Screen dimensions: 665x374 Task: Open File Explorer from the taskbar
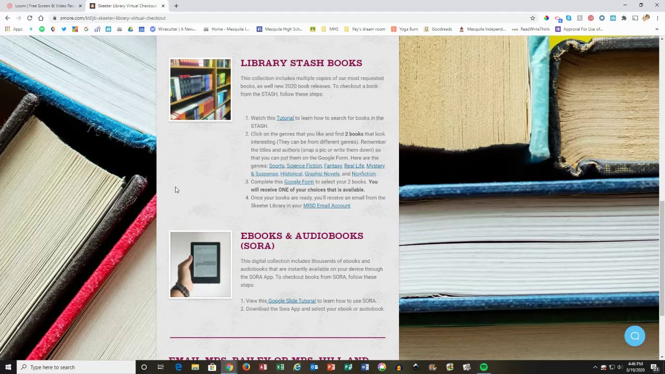195,367
